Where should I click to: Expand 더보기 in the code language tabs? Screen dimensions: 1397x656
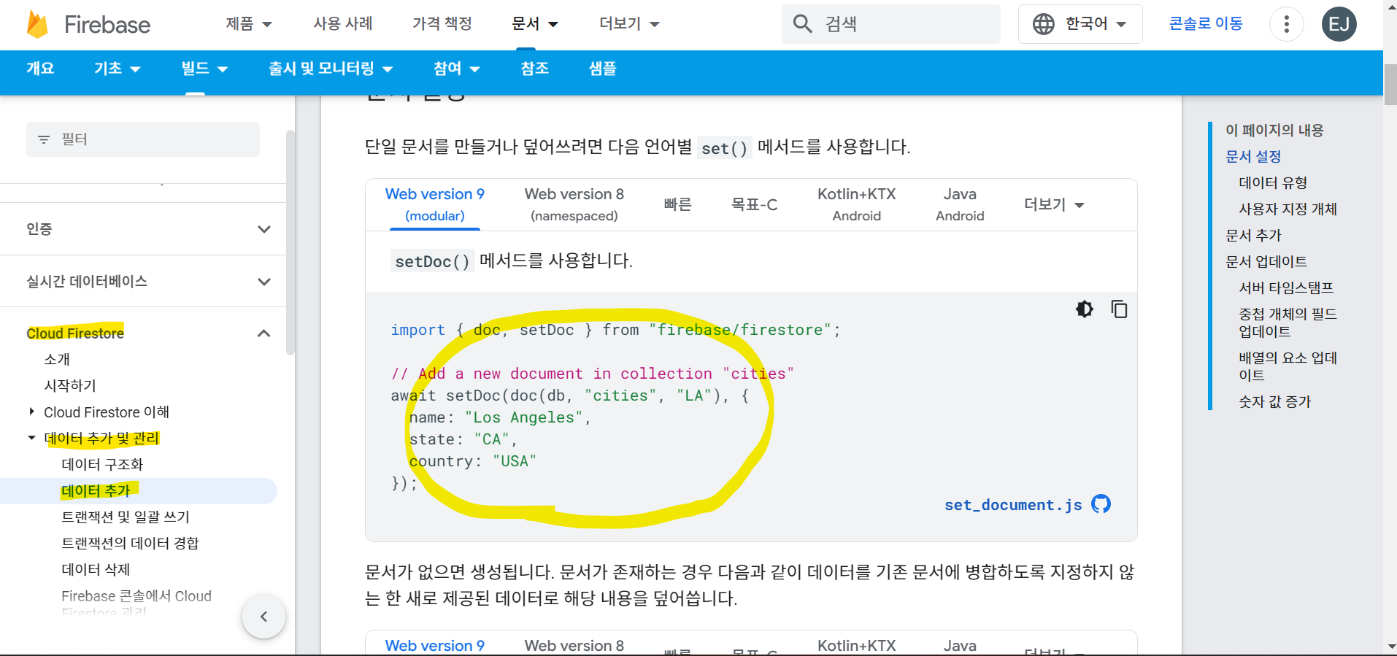(1054, 205)
